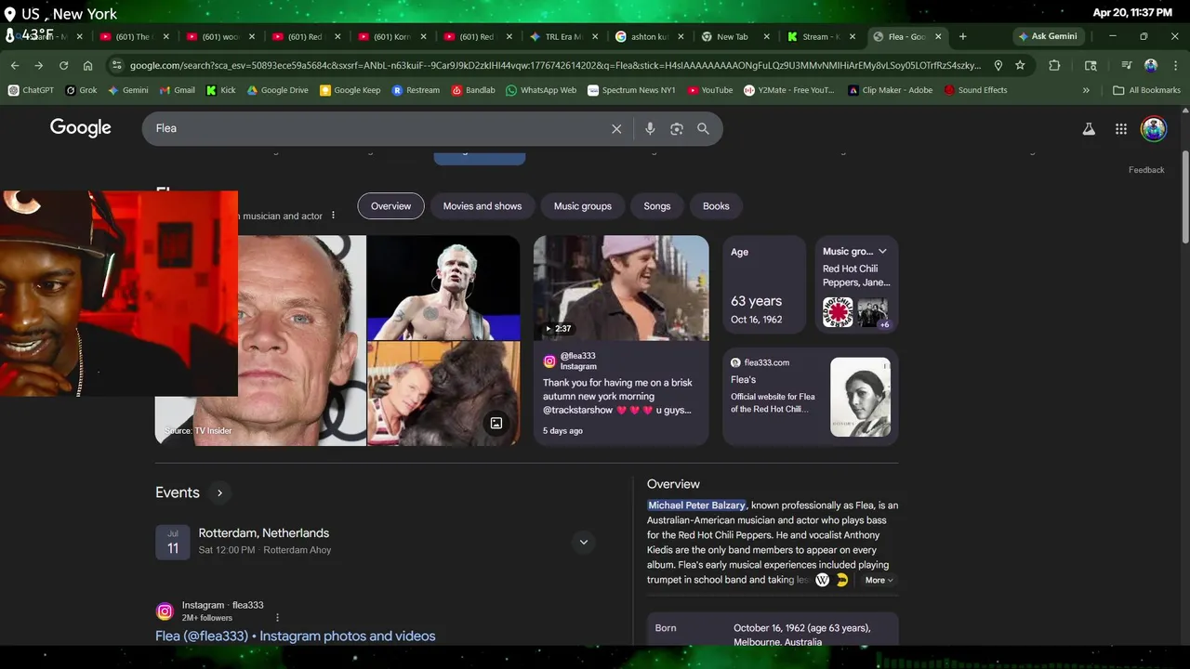Open the Age 63 years card

coord(763,284)
